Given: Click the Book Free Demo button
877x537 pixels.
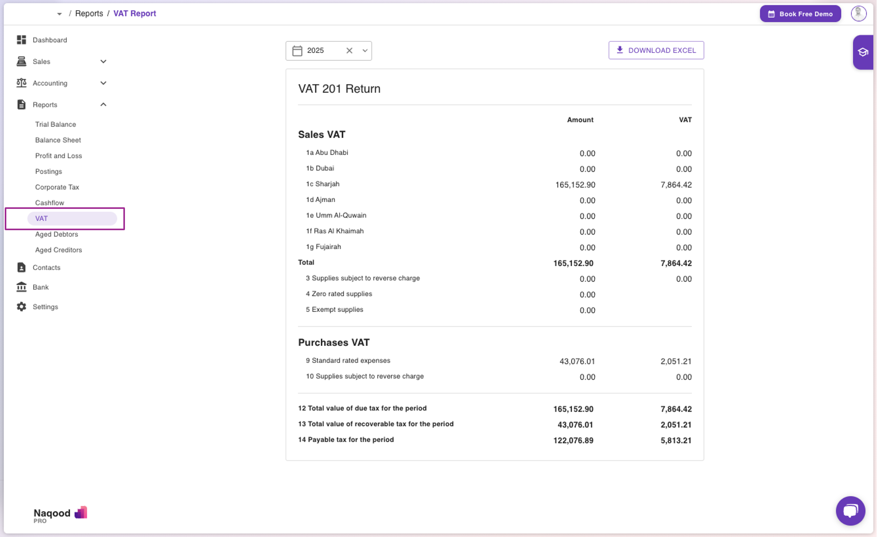Looking at the screenshot, I should point(800,14).
